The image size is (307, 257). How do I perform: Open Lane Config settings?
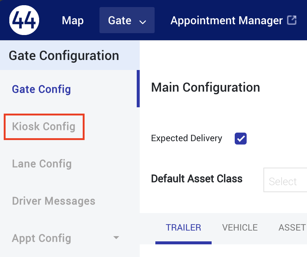click(x=41, y=164)
